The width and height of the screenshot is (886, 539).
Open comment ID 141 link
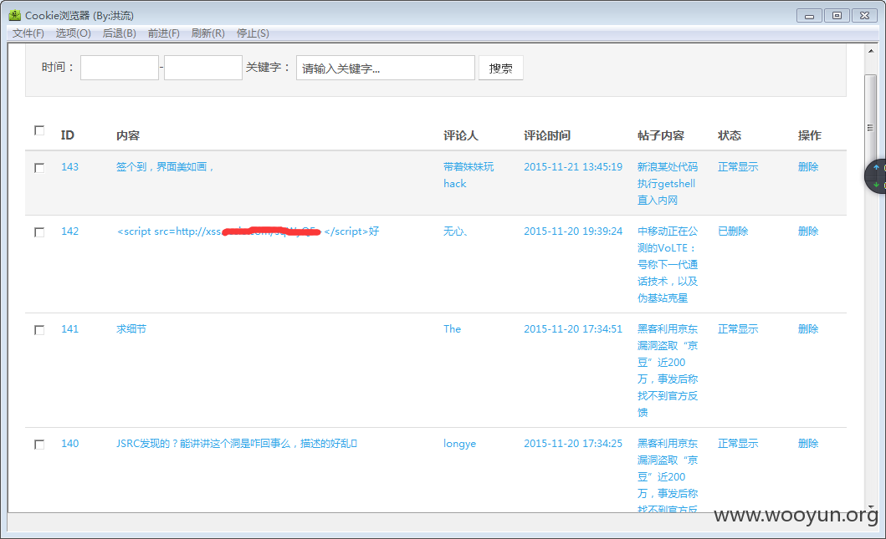point(69,328)
